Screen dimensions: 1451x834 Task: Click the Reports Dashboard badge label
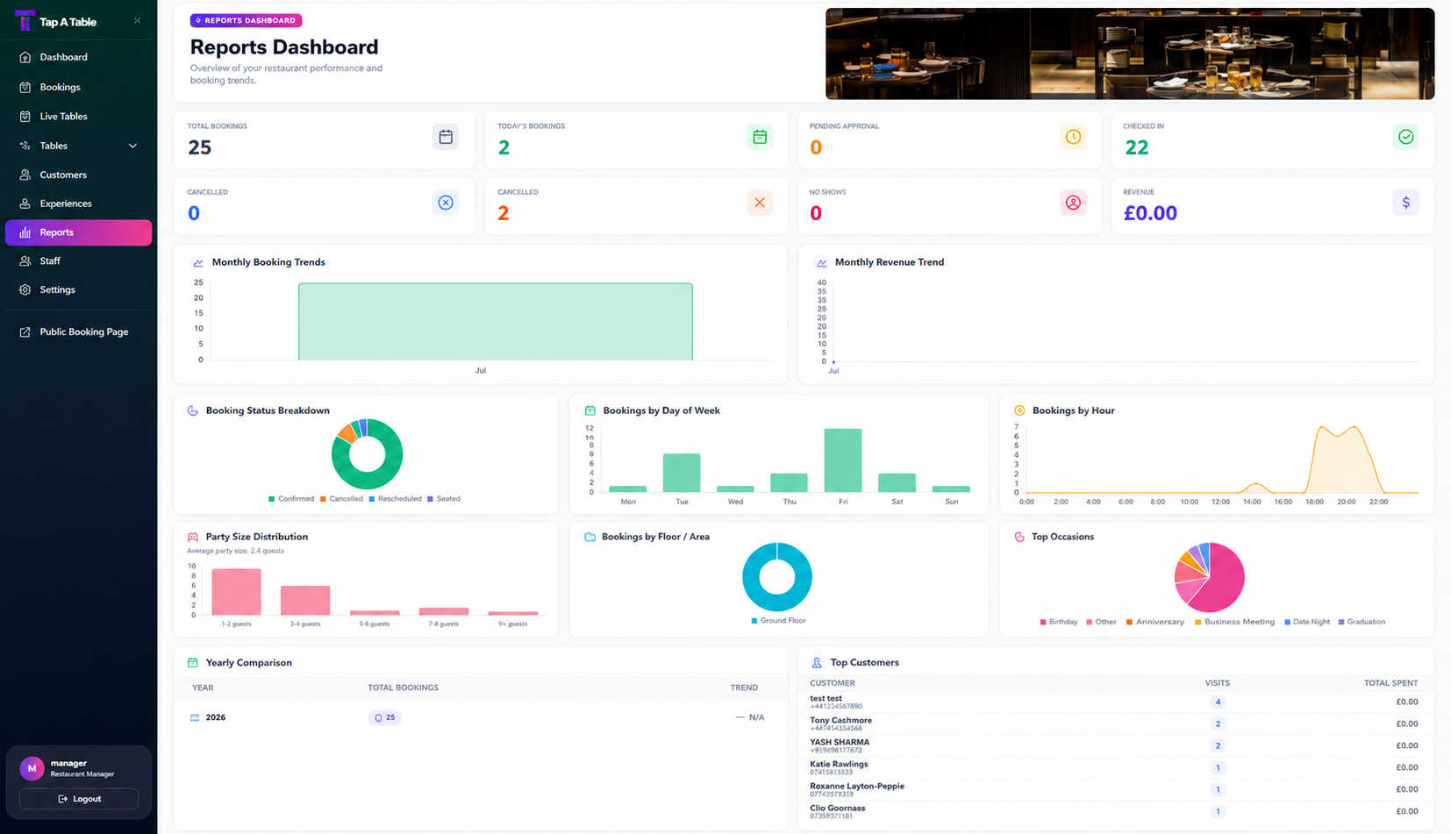246,20
